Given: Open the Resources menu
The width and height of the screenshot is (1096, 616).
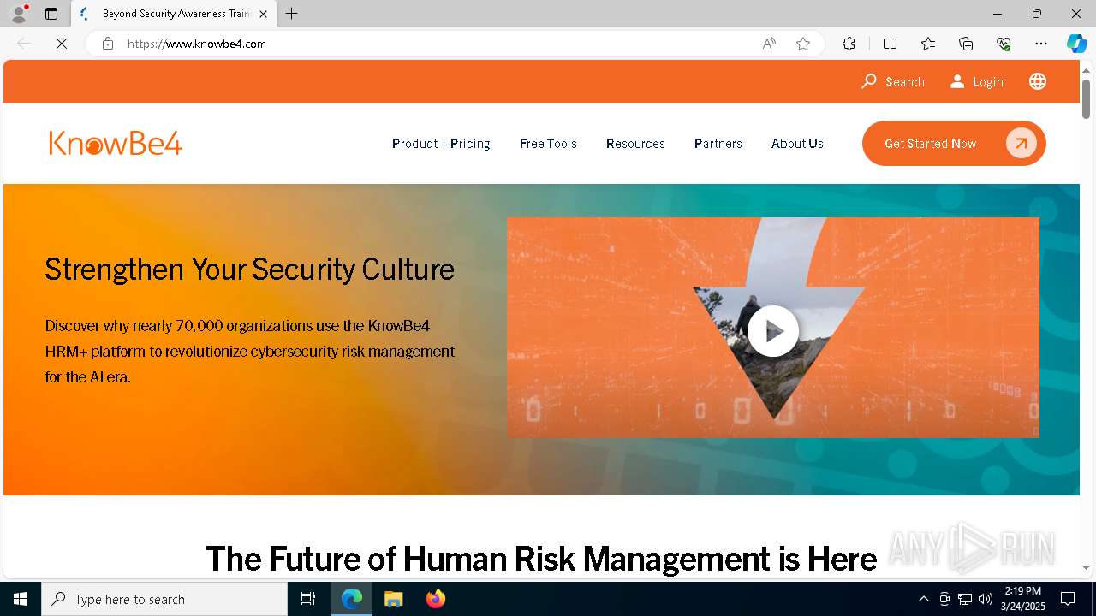Looking at the screenshot, I should [x=635, y=144].
